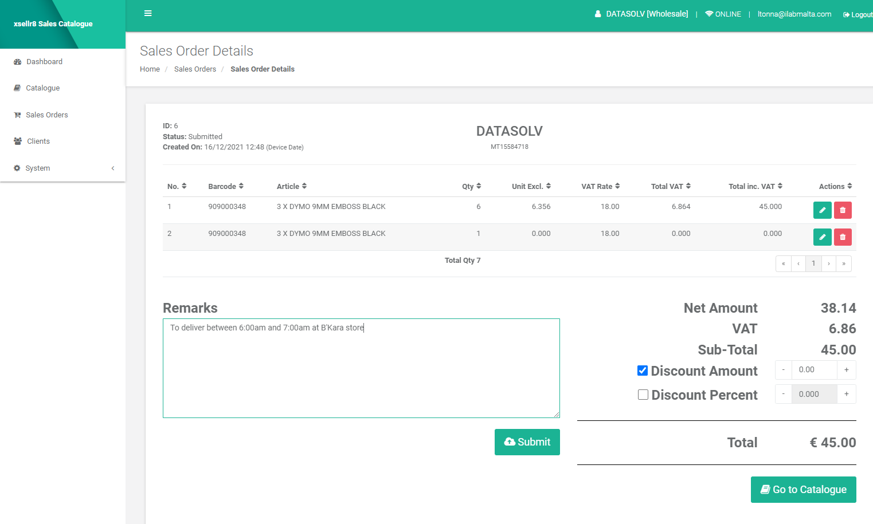Increment Discount Amount with plus stepper
873x524 pixels.
847,370
